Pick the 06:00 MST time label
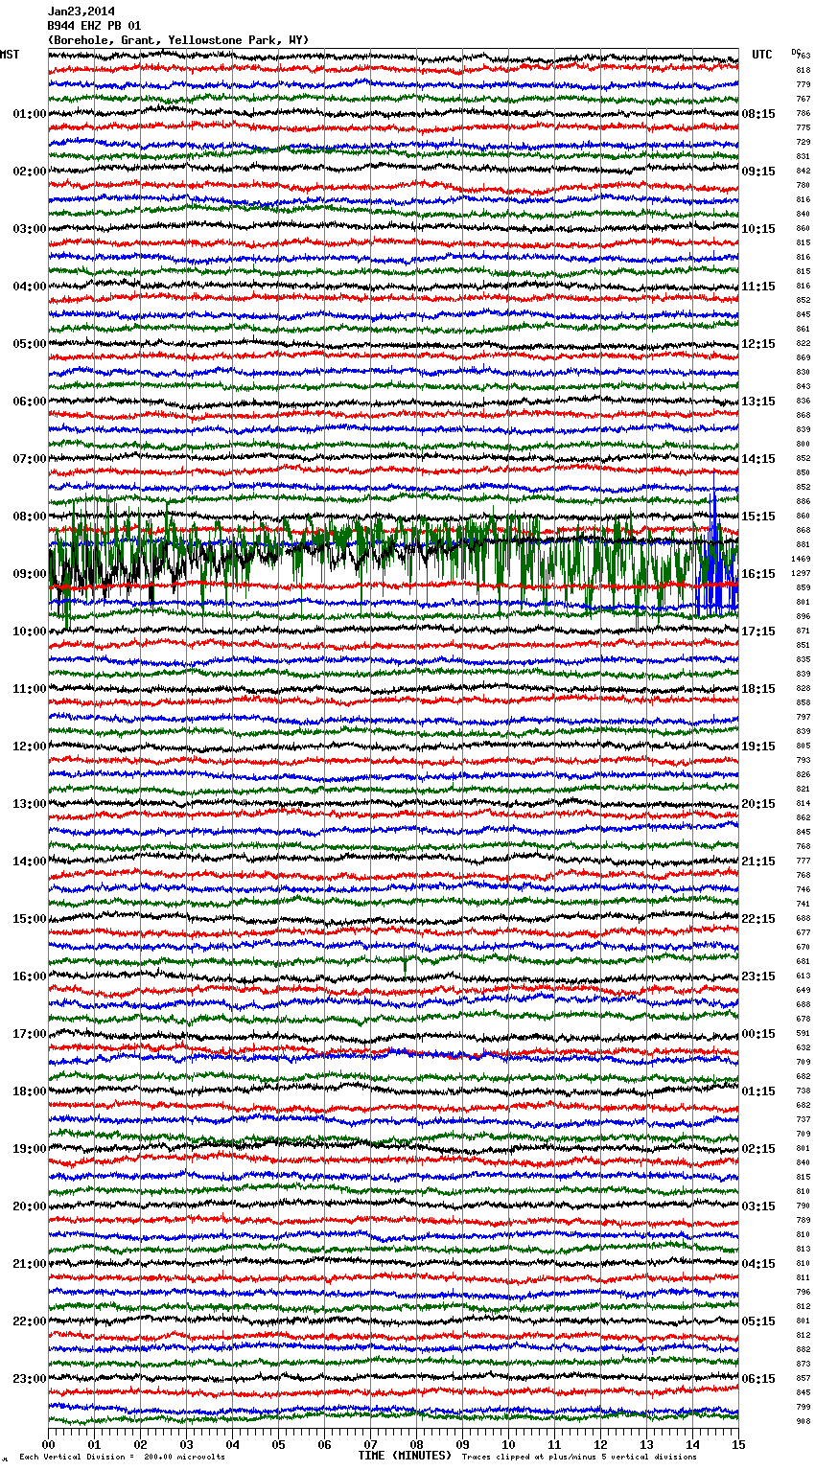This screenshot has width=815, height=1470. coord(30,402)
